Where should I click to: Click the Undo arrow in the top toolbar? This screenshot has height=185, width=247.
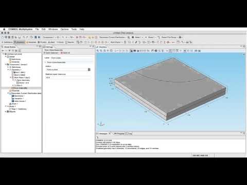24,37
